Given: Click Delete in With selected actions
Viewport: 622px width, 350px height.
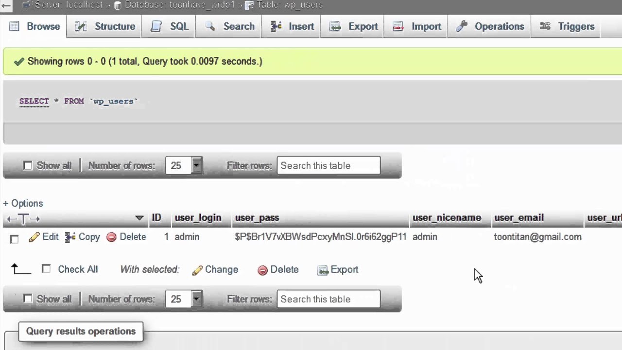Looking at the screenshot, I should pyautogui.click(x=284, y=269).
